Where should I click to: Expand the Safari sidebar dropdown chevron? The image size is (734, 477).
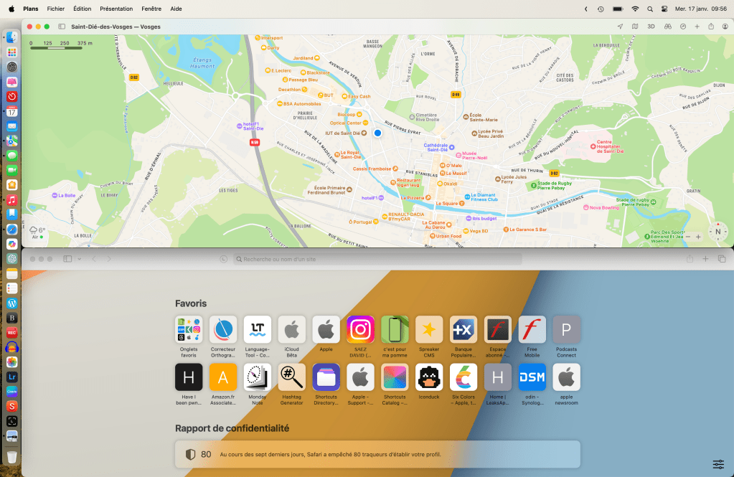pos(79,258)
